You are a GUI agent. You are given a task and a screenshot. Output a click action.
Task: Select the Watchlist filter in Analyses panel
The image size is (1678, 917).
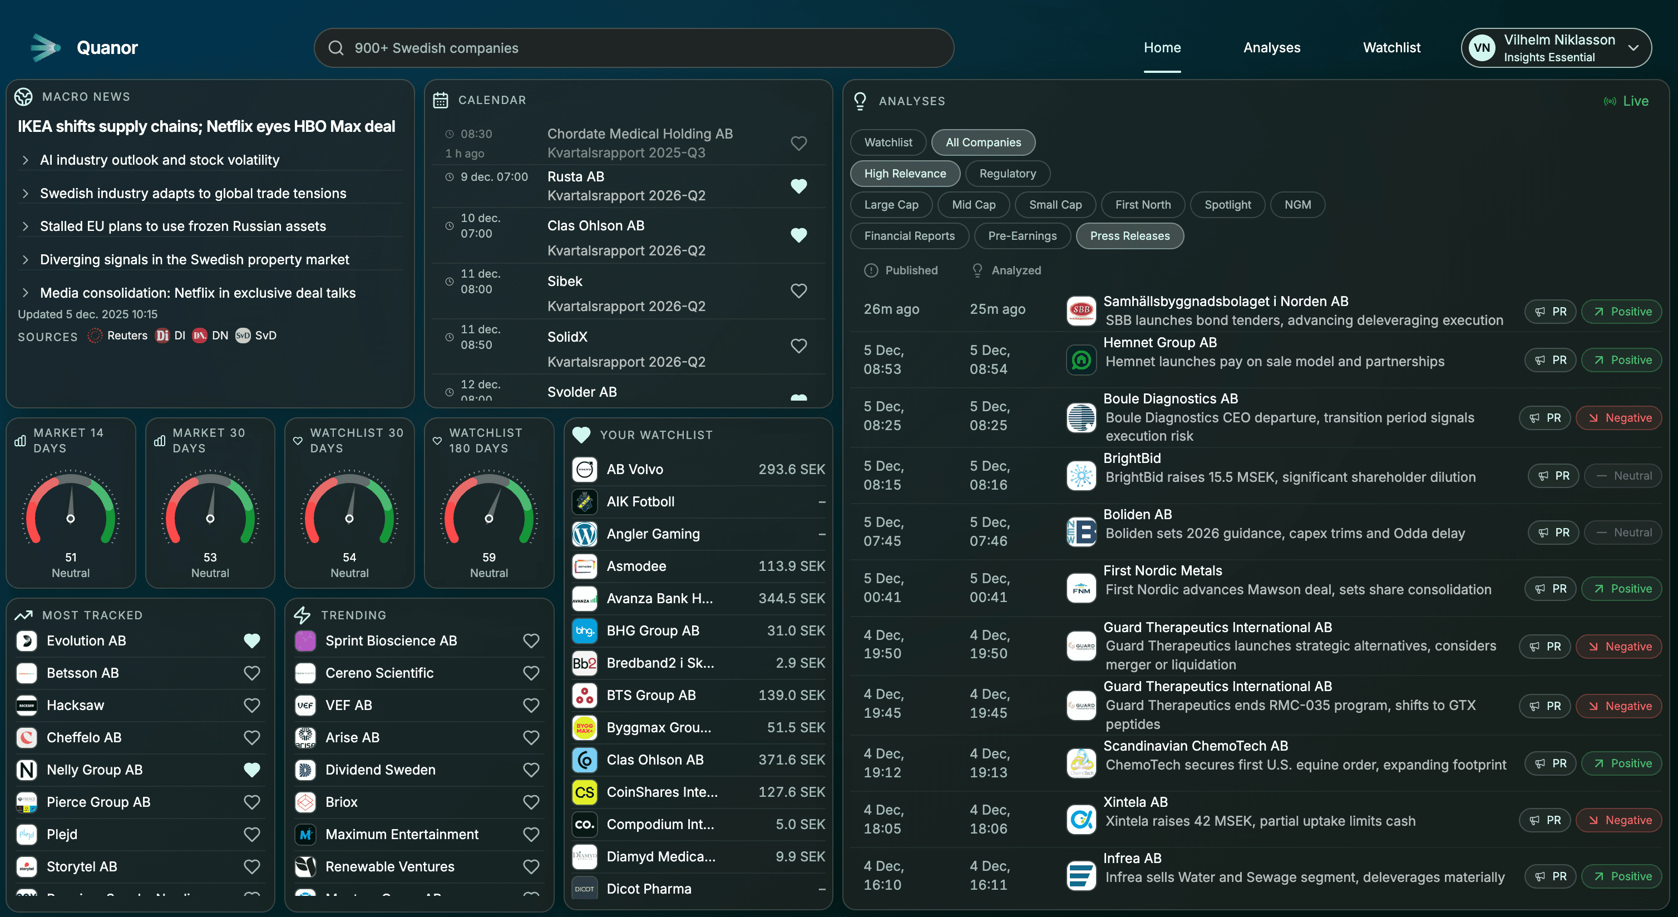pyautogui.click(x=887, y=142)
